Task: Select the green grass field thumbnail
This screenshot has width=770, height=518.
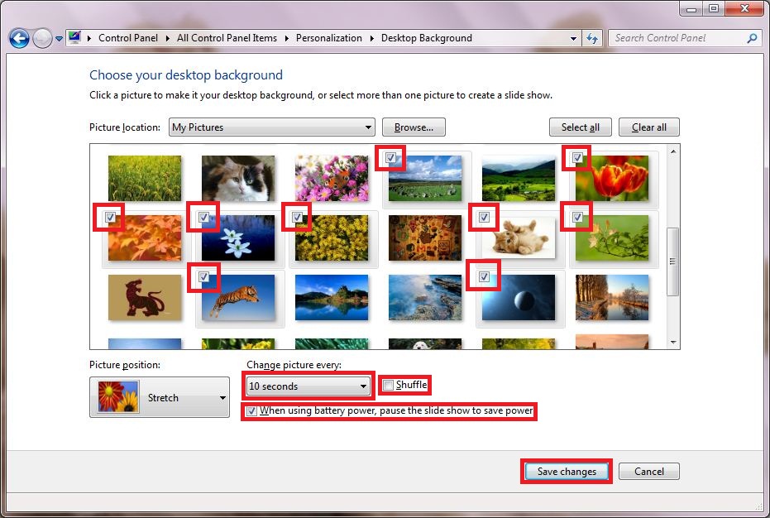Action: tap(145, 179)
